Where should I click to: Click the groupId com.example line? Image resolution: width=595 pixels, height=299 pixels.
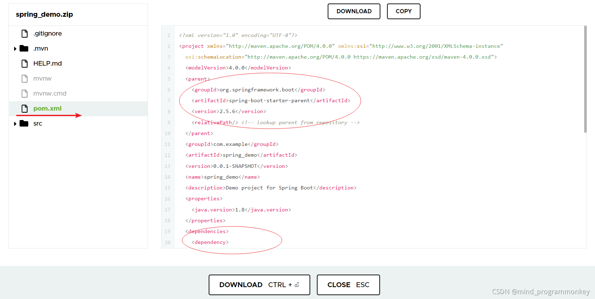pyautogui.click(x=232, y=144)
